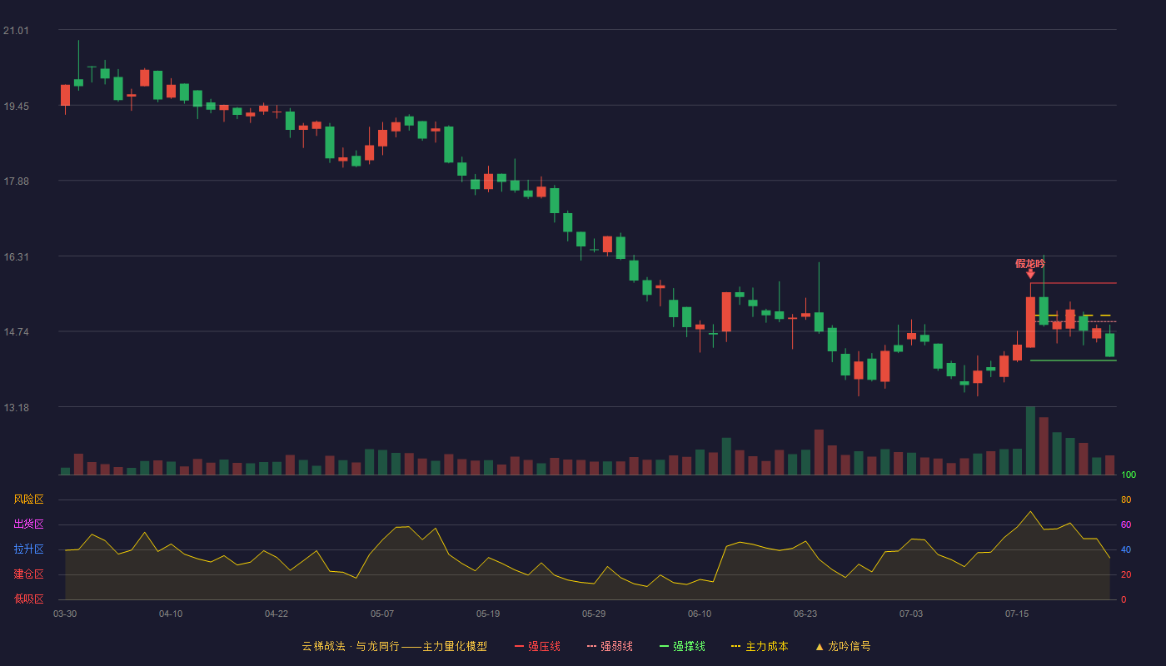This screenshot has width=1166, height=666.
Task: Click the 04-22 date label
Action: [x=277, y=614]
